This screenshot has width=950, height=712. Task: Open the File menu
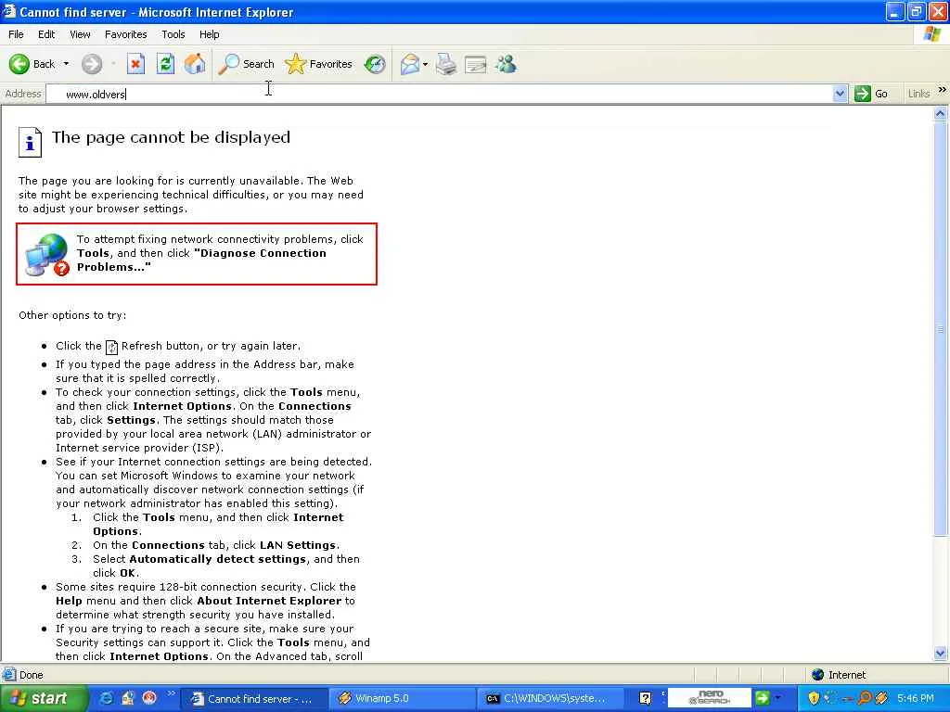(x=16, y=34)
